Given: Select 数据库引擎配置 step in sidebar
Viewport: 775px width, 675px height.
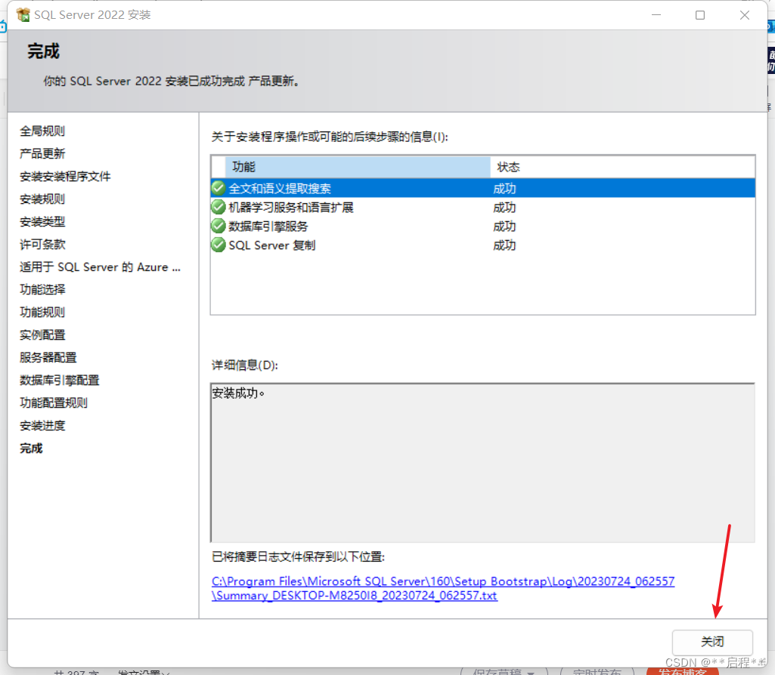Looking at the screenshot, I should [60, 380].
